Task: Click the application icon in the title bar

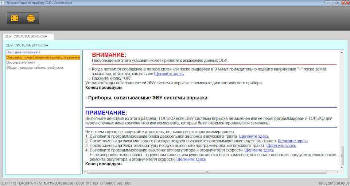Action: click(x=3, y=3)
